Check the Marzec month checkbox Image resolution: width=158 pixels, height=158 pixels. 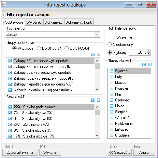pyautogui.click(x=111, y=83)
